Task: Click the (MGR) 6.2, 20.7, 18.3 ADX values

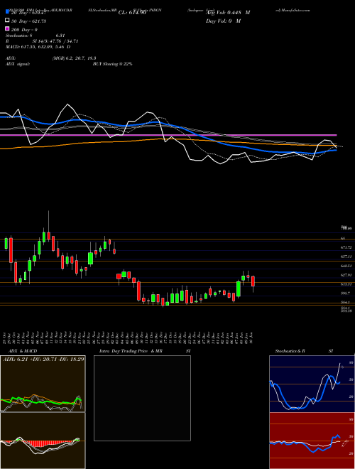Action: (74, 58)
